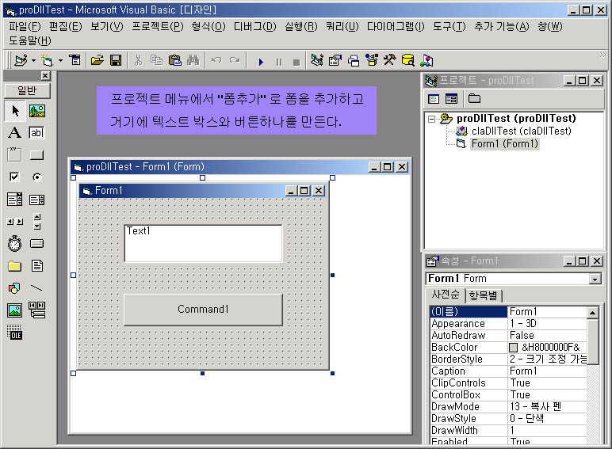Select the Caption property row
Image resolution: width=612 pixels, height=449 pixels.
pyautogui.click(x=508, y=371)
